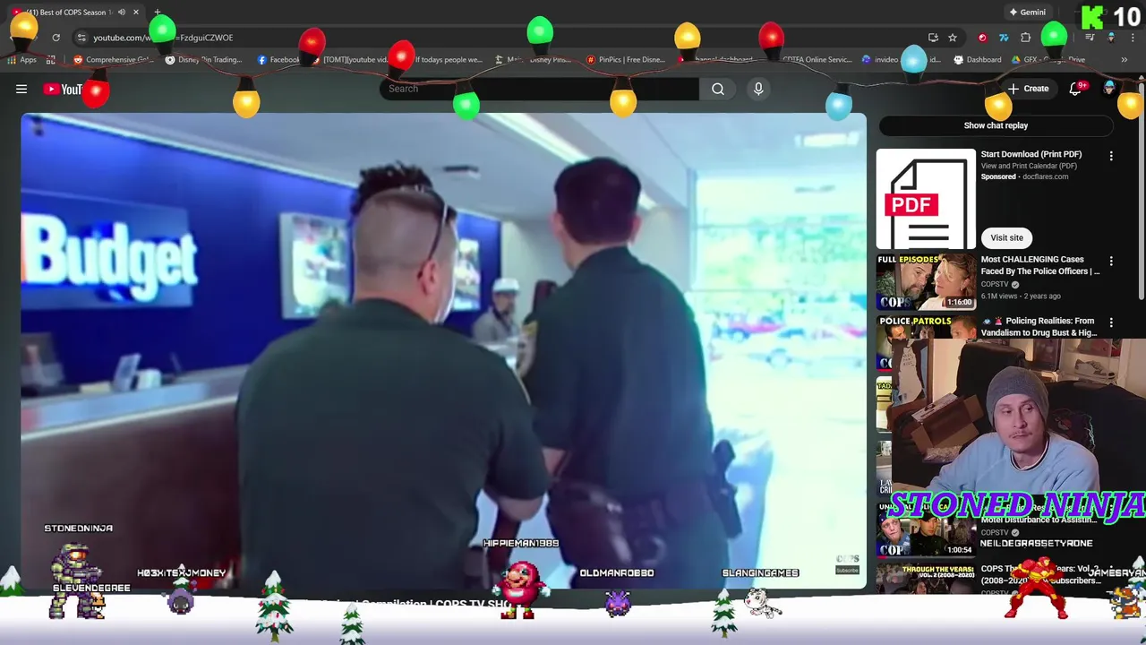Open the Start Download (Print PDF) ad title
Screen dimensions: 1146x645
coord(1031,154)
